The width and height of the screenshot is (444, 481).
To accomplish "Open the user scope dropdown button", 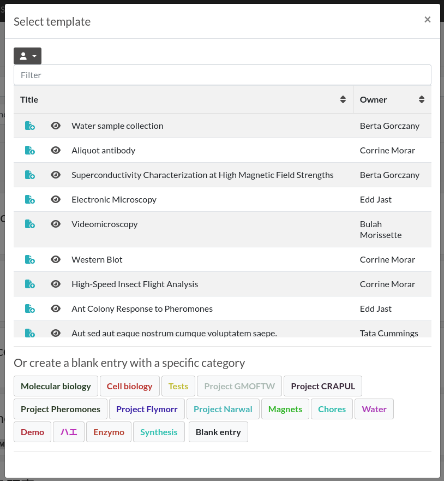I will click(x=27, y=56).
